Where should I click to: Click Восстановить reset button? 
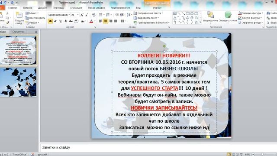pos(35,18)
